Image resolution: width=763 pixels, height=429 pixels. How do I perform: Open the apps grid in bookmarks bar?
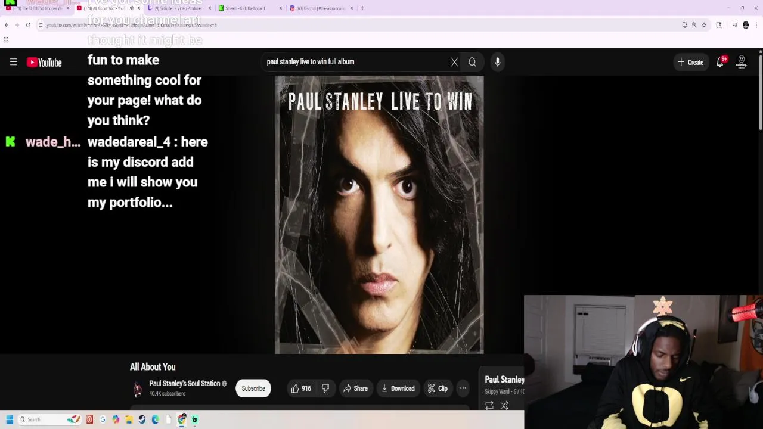(x=6, y=40)
